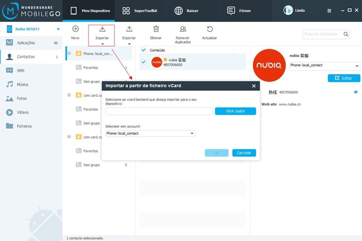Switch to the SuperToolkit tab
Image resolution: width=362 pixels, height=241 pixels.
pyautogui.click(x=140, y=11)
